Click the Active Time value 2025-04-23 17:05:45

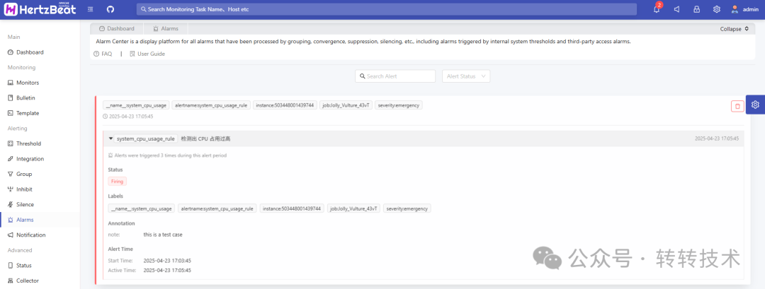click(167, 270)
